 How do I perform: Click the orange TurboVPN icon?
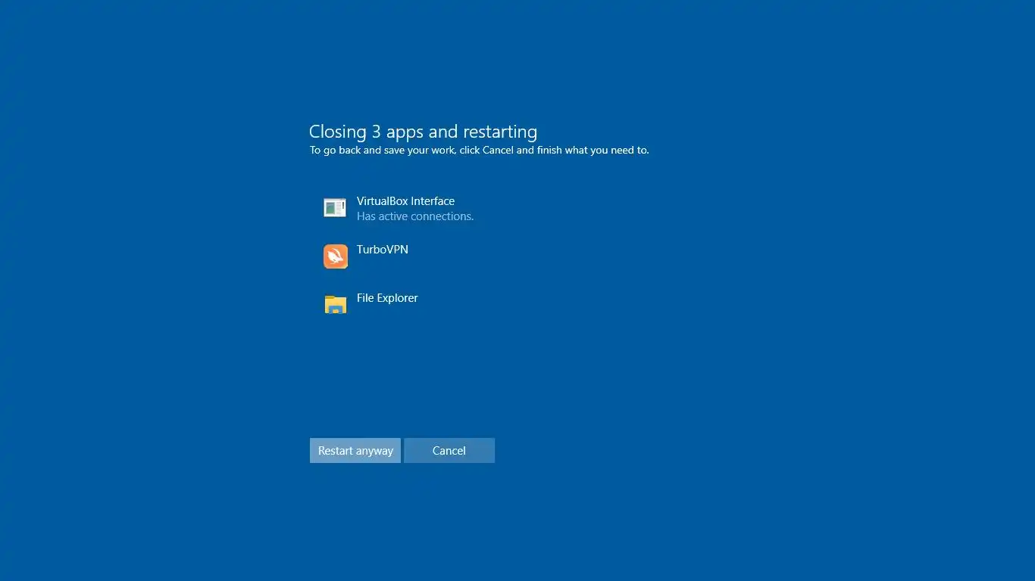(336, 256)
